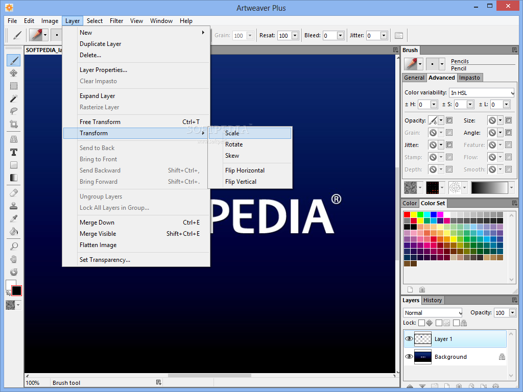Click the gradient preview in Brush panel

pyautogui.click(x=490, y=188)
